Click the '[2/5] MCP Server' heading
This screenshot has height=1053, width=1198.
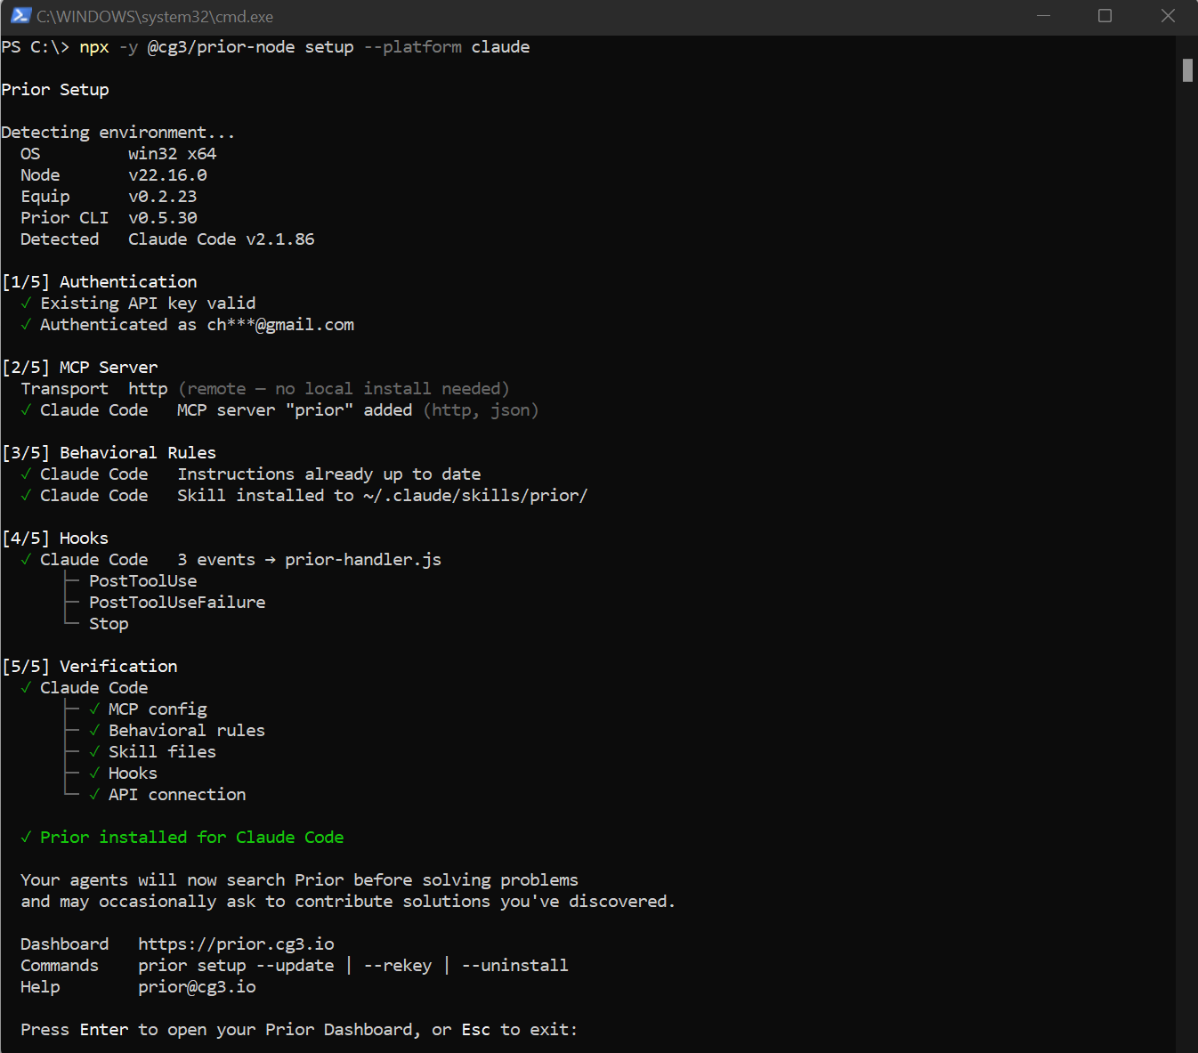coord(80,368)
